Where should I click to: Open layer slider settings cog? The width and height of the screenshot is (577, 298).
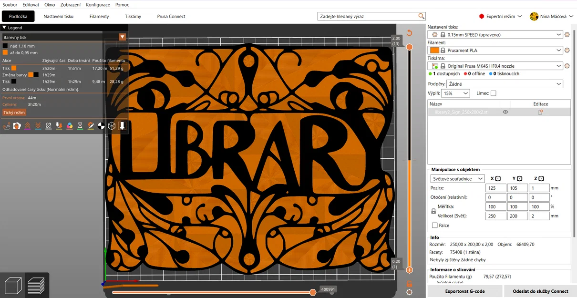pos(409,292)
